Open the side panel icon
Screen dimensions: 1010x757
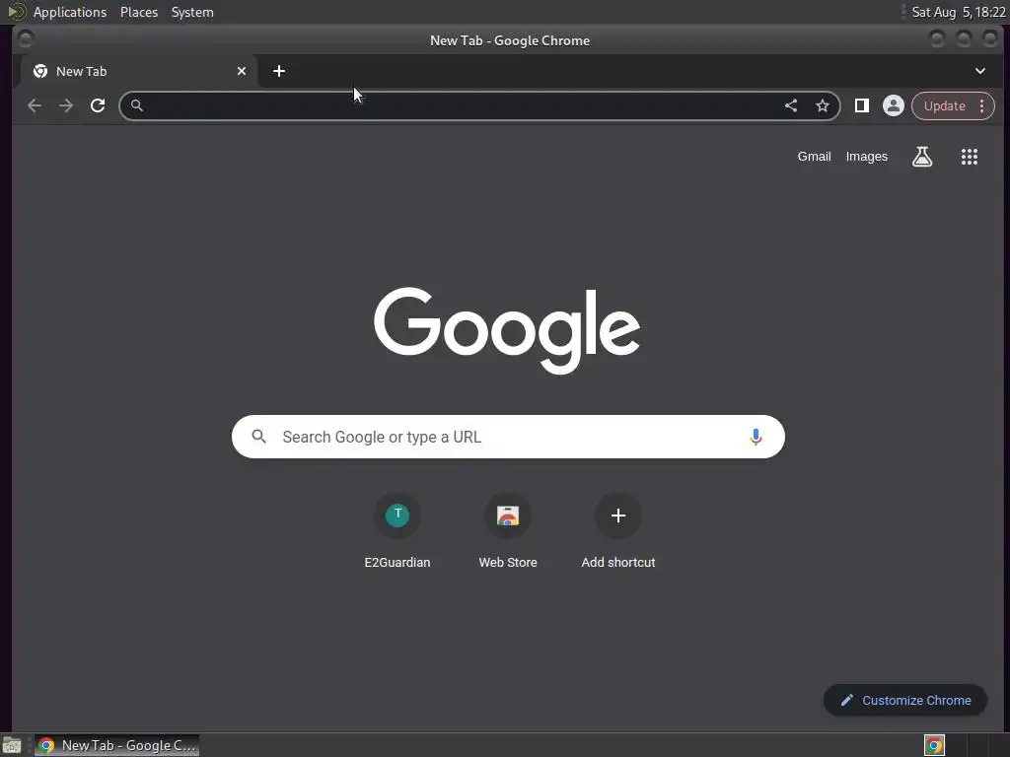861,105
